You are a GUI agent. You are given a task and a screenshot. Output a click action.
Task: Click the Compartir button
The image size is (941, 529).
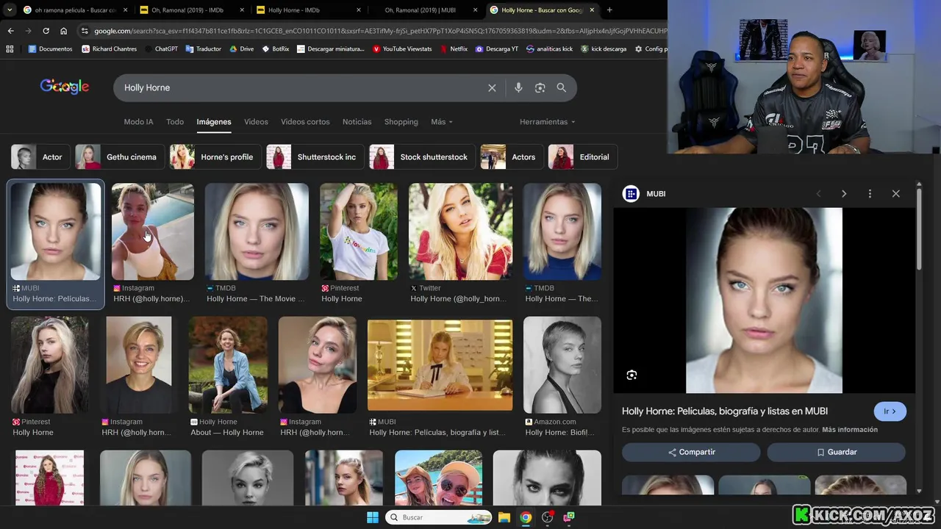pos(691,453)
